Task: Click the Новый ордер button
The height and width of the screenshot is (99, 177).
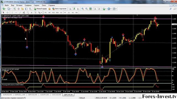Action: click(40, 9)
